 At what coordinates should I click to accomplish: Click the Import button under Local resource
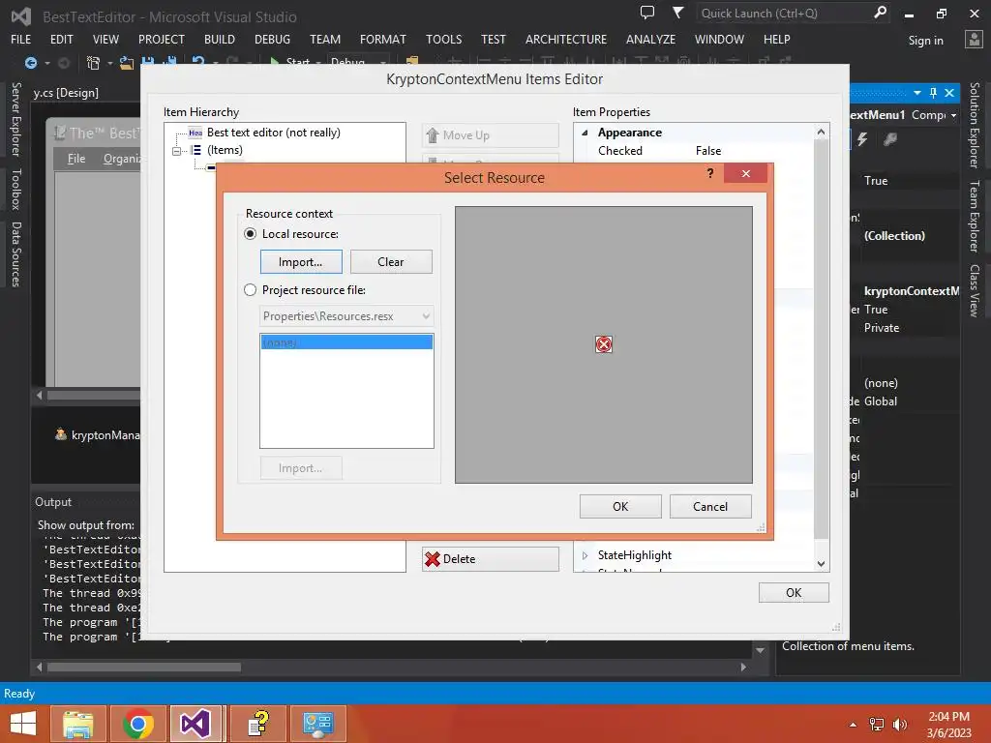click(x=301, y=261)
